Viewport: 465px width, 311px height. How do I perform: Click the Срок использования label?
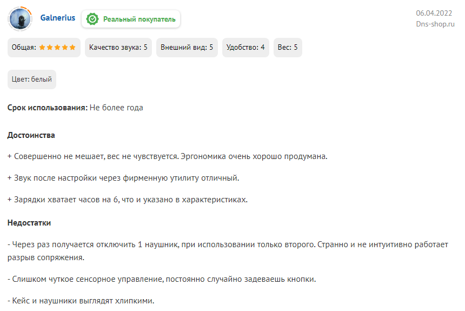coord(48,108)
